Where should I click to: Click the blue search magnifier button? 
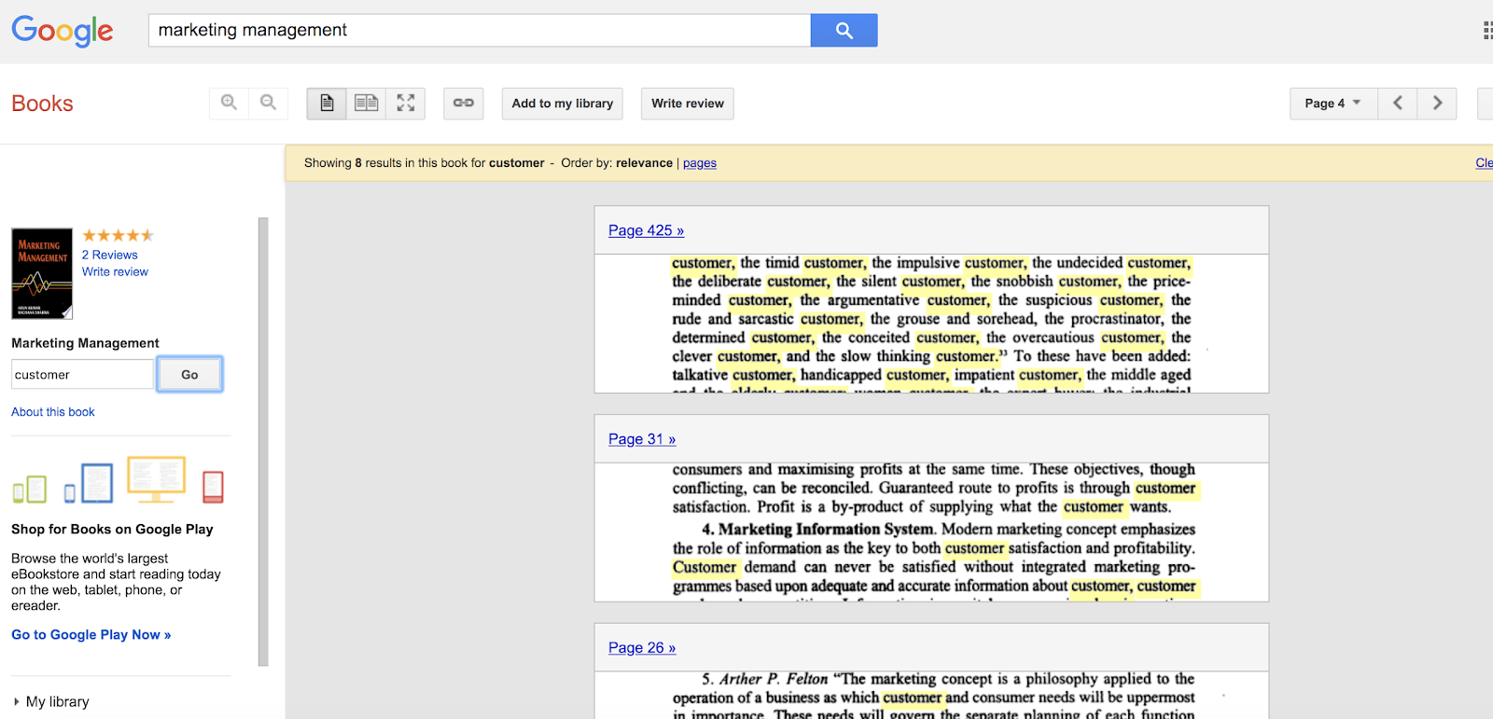[844, 30]
